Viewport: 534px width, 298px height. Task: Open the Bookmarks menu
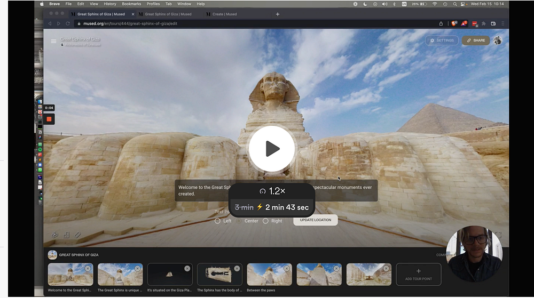point(131,4)
